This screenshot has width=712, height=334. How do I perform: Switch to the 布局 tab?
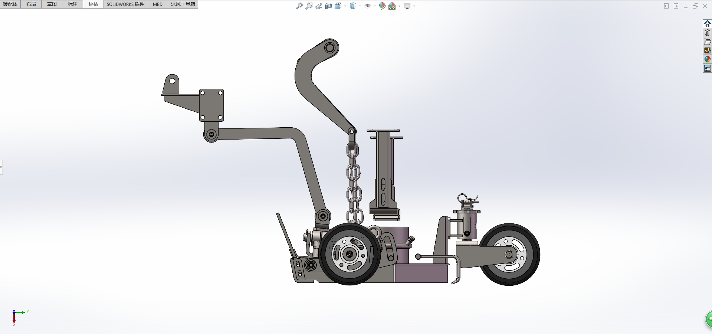[x=31, y=4]
